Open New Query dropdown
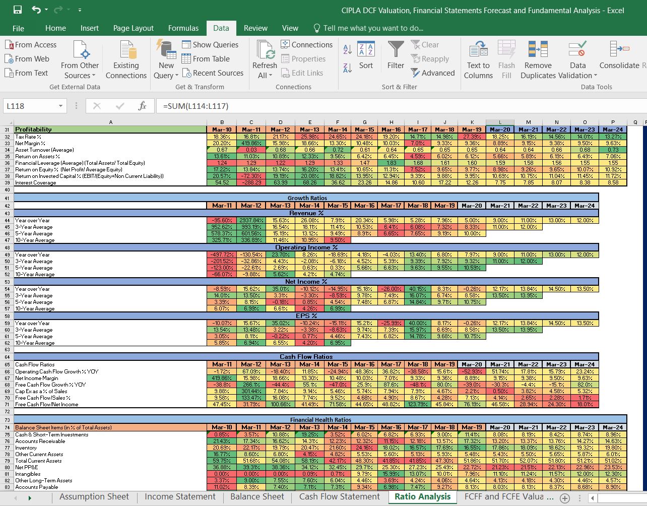The height and width of the screenshot is (506, 647). click(167, 60)
